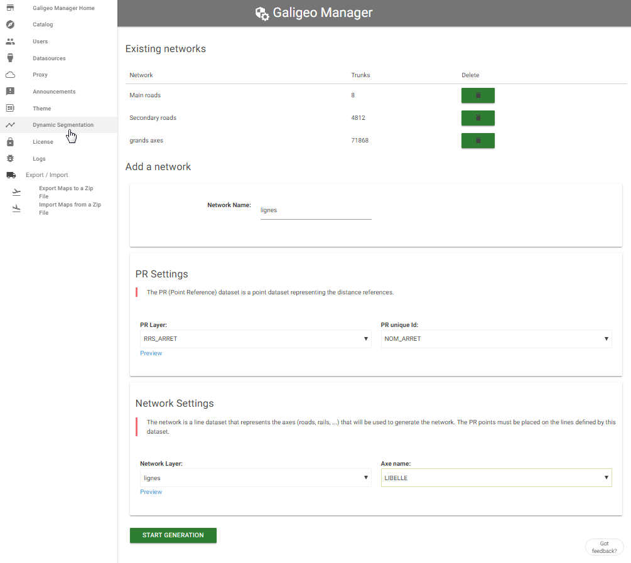Expand the PR unique Id dropdown
This screenshot has width=631, height=563.
(x=496, y=339)
